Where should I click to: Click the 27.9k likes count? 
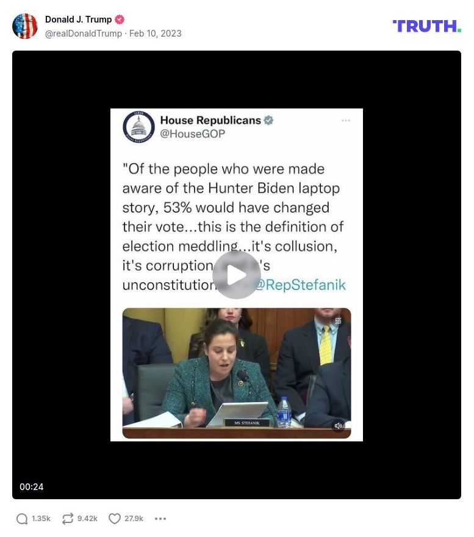[134, 519]
